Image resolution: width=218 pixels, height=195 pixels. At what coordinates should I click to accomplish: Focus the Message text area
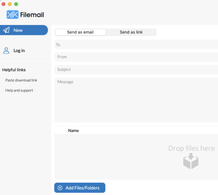tap(136, 100)
